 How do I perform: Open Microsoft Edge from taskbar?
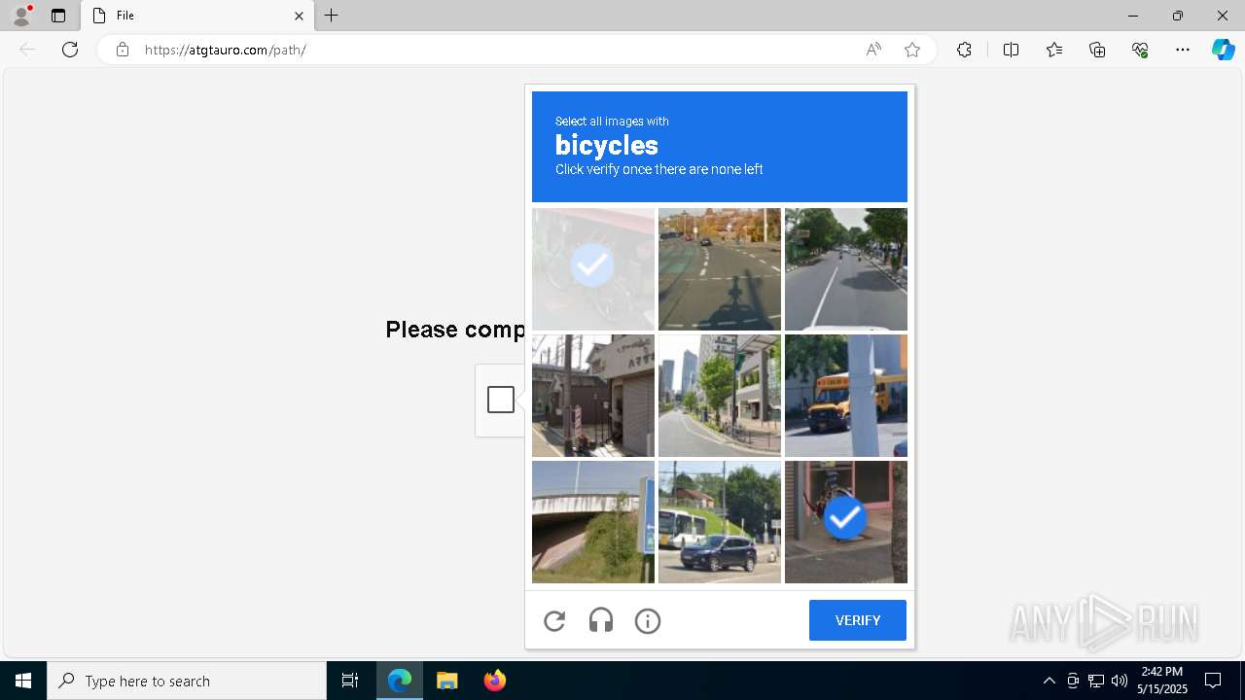tap(400, 681)
